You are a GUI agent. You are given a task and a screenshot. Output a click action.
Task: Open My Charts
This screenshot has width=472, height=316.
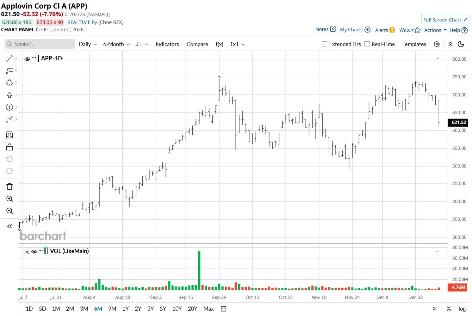click(x=355, y=30)
